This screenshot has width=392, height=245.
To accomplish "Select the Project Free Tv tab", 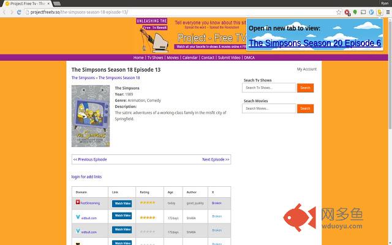I will [x=28, y=4].
